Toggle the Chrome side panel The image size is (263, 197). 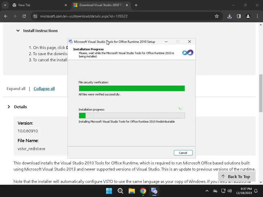[x=239, y=16]
